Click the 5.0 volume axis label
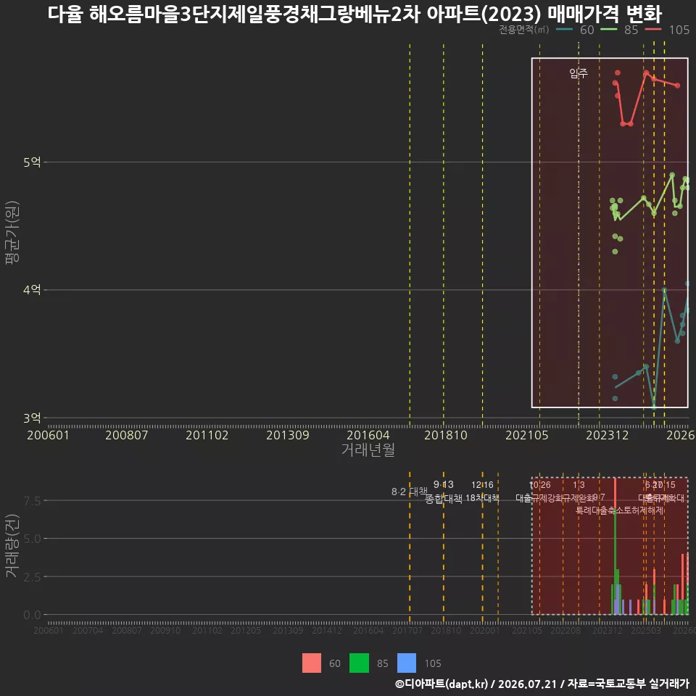This screenshot has height=696, width=696. (x=32, y=539)
